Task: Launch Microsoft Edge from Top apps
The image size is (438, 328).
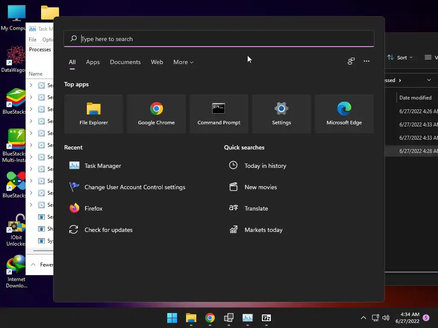Action: click(x=344, y=114)
